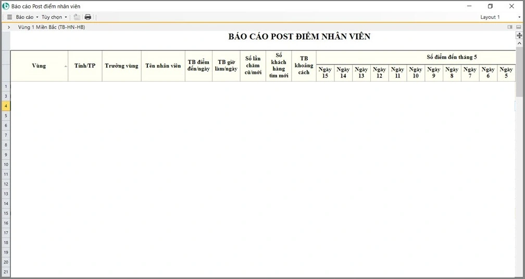This screenshot has width=525, height=279.
Task: Click the export icon beside the printer
Action: tap(77, 17)
